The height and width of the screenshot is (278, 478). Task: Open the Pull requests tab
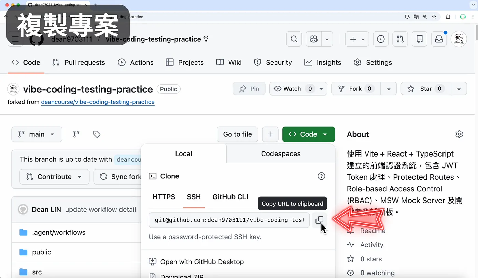79,62
